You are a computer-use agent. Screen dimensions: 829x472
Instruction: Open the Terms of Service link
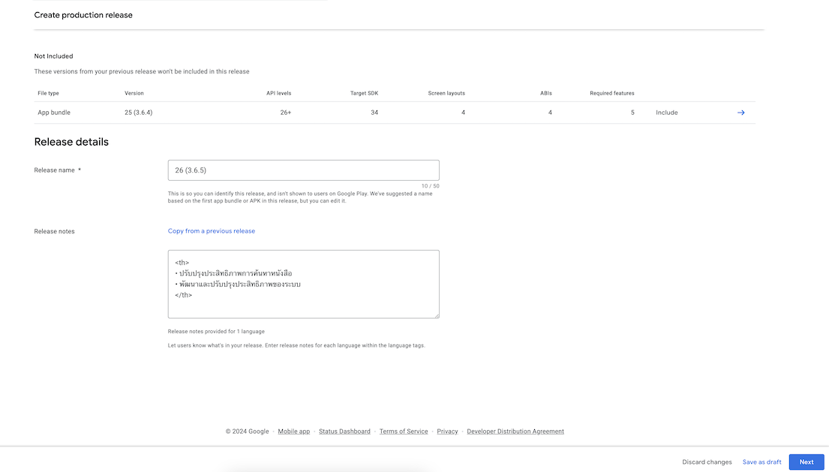pos(404,431)
